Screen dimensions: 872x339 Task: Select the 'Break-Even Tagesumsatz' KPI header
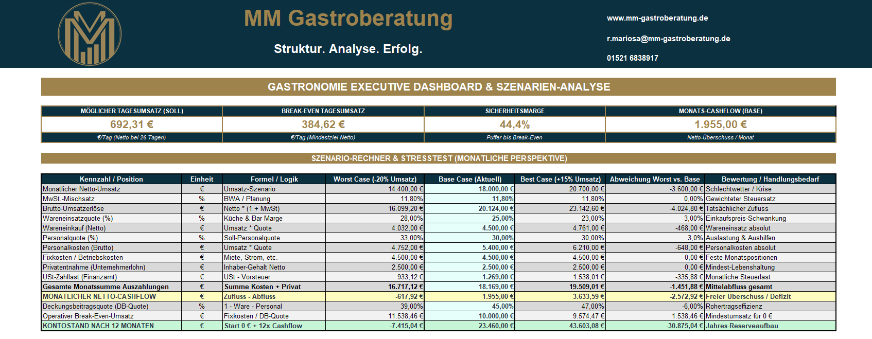323,111
